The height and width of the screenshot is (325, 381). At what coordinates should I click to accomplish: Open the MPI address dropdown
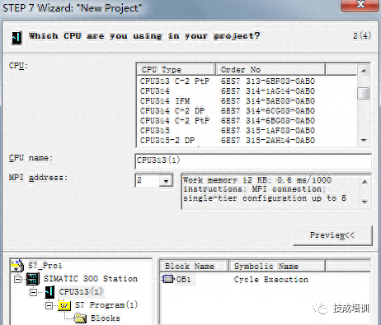pos(166,181)
